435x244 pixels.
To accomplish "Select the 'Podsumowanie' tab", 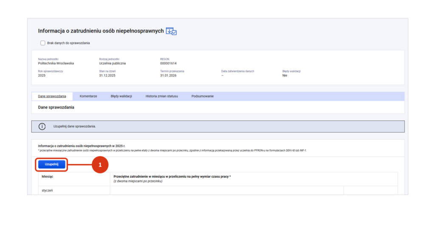I will pos(203,96).
